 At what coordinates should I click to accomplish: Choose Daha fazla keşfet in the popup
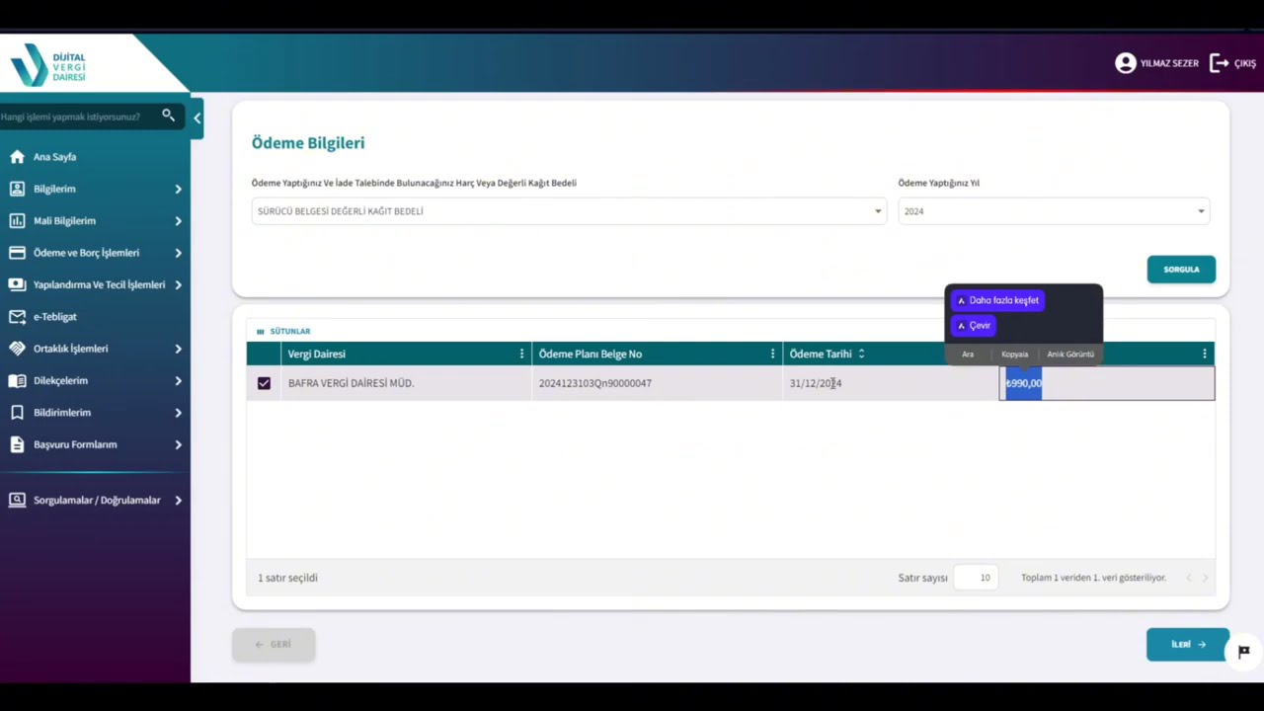click(x=997, y=300)
